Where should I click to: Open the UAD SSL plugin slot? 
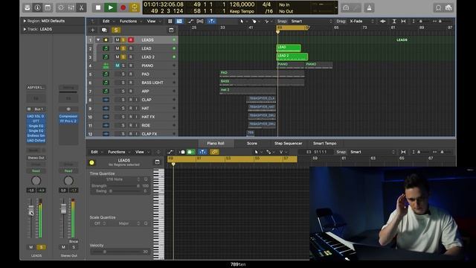point(36,116)
